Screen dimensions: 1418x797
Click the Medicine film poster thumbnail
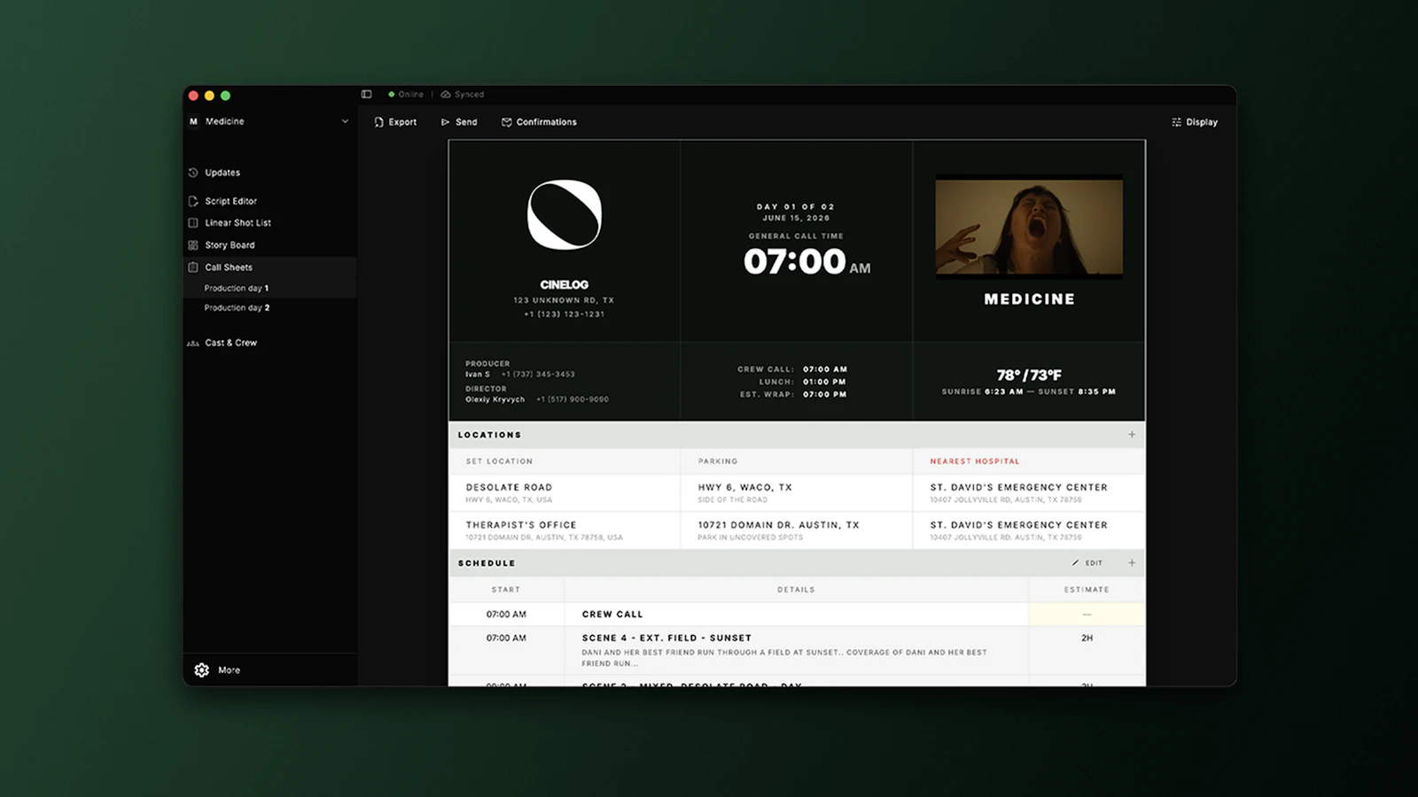[1029, 228]
